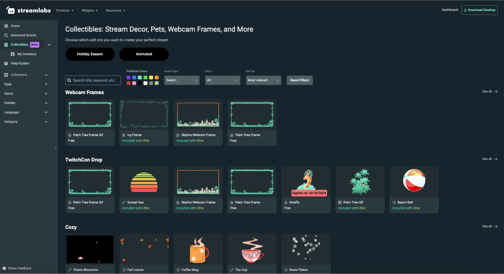The image size is (504, 274).
Task: Click the Collectibles stack icon
Action: tap(6, 44)
